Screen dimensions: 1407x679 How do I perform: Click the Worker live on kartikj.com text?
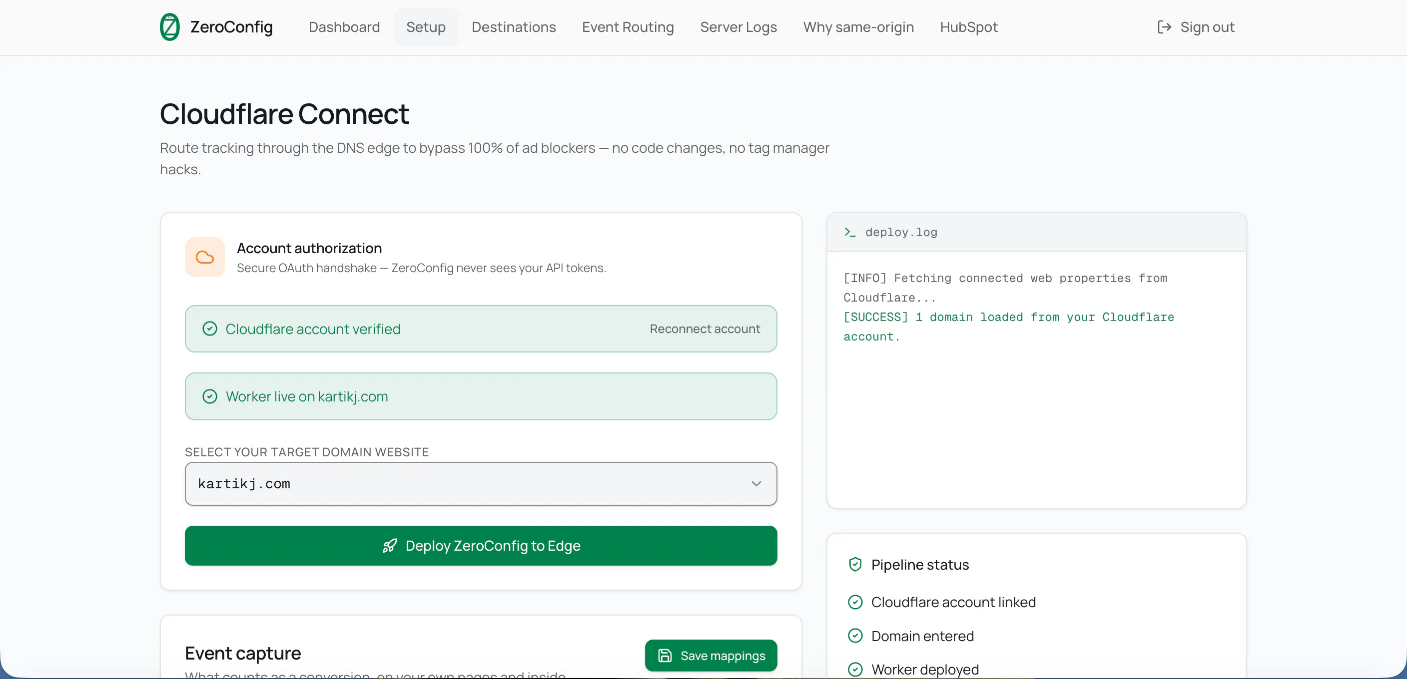coord(307,396)
